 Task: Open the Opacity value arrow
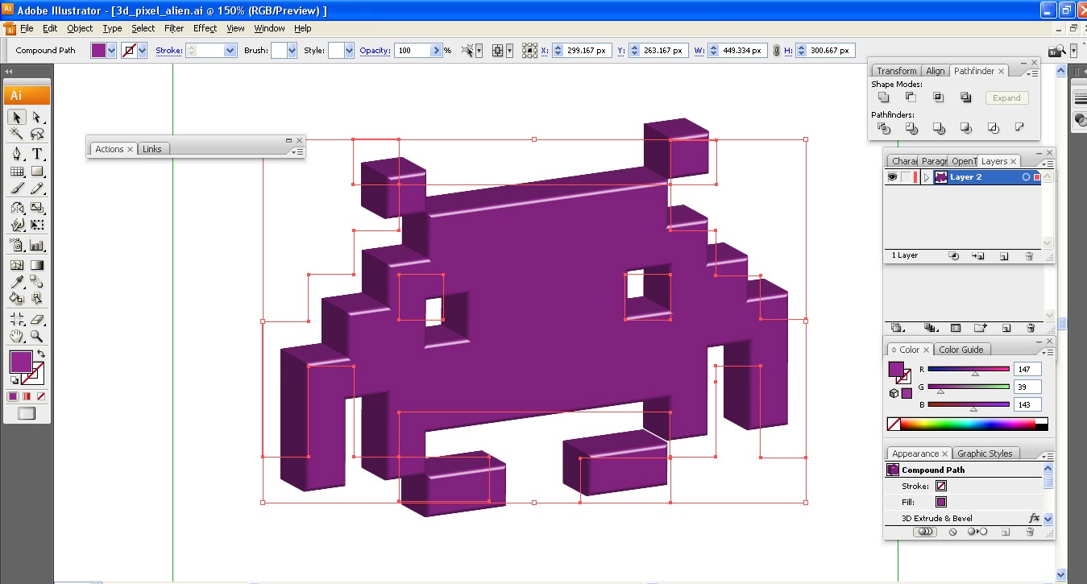click(x=437, y=50)
